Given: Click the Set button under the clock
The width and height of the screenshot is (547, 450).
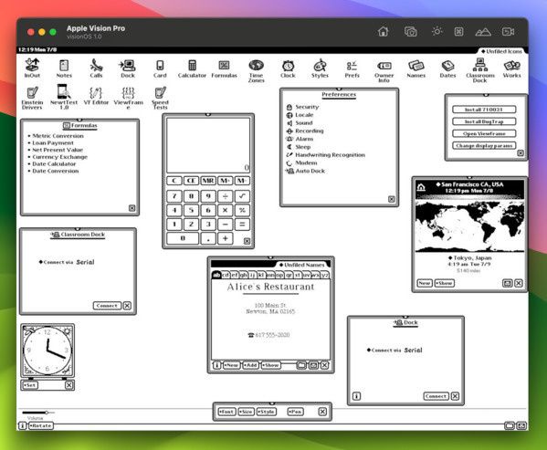Looking at the screenshot, I should coord(30,385).
